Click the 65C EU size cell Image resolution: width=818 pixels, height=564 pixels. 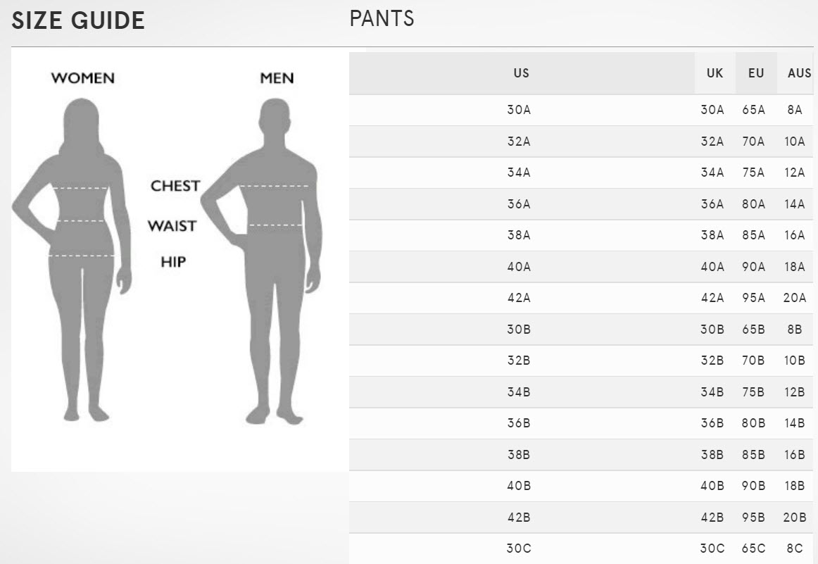point(753,549)
